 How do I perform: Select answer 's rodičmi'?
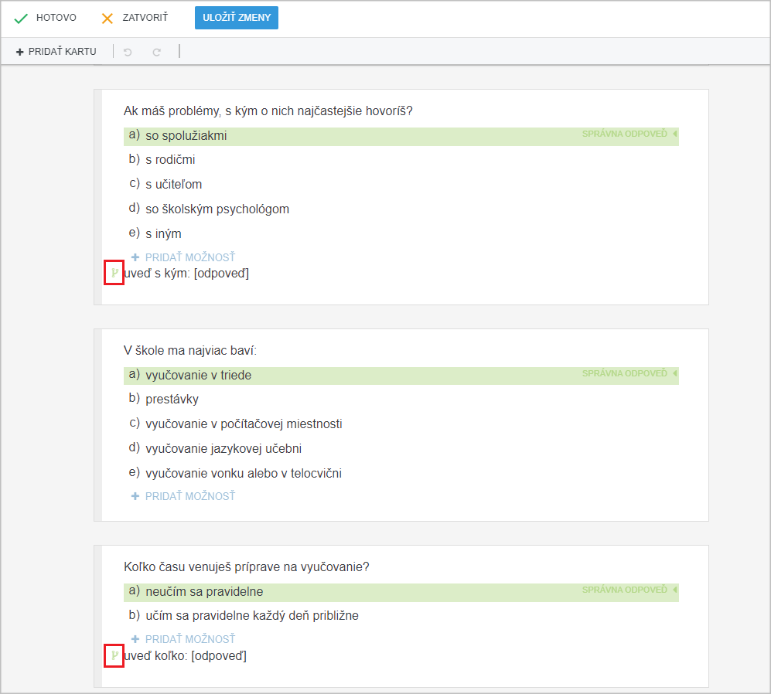coord(170,160)
